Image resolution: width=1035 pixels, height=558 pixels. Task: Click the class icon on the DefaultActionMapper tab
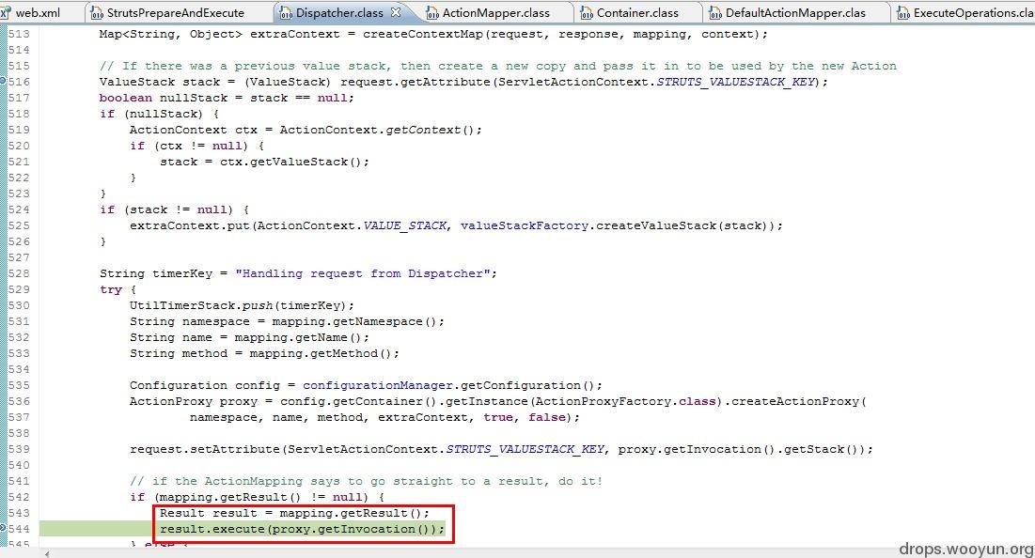pos(714,13)
